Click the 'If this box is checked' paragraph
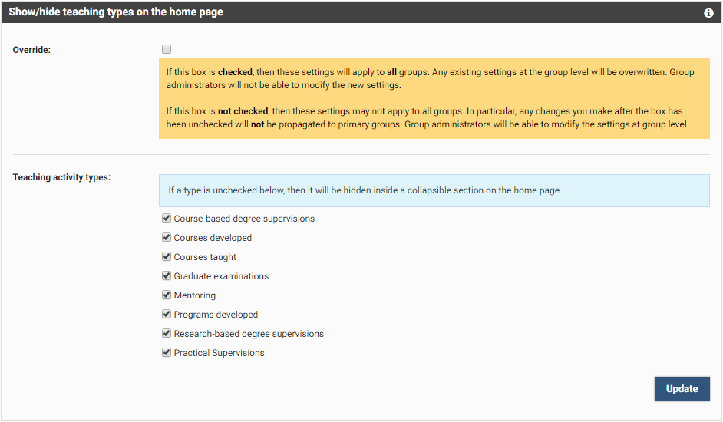The image size is (723, 422). click(x=430, y=78)
